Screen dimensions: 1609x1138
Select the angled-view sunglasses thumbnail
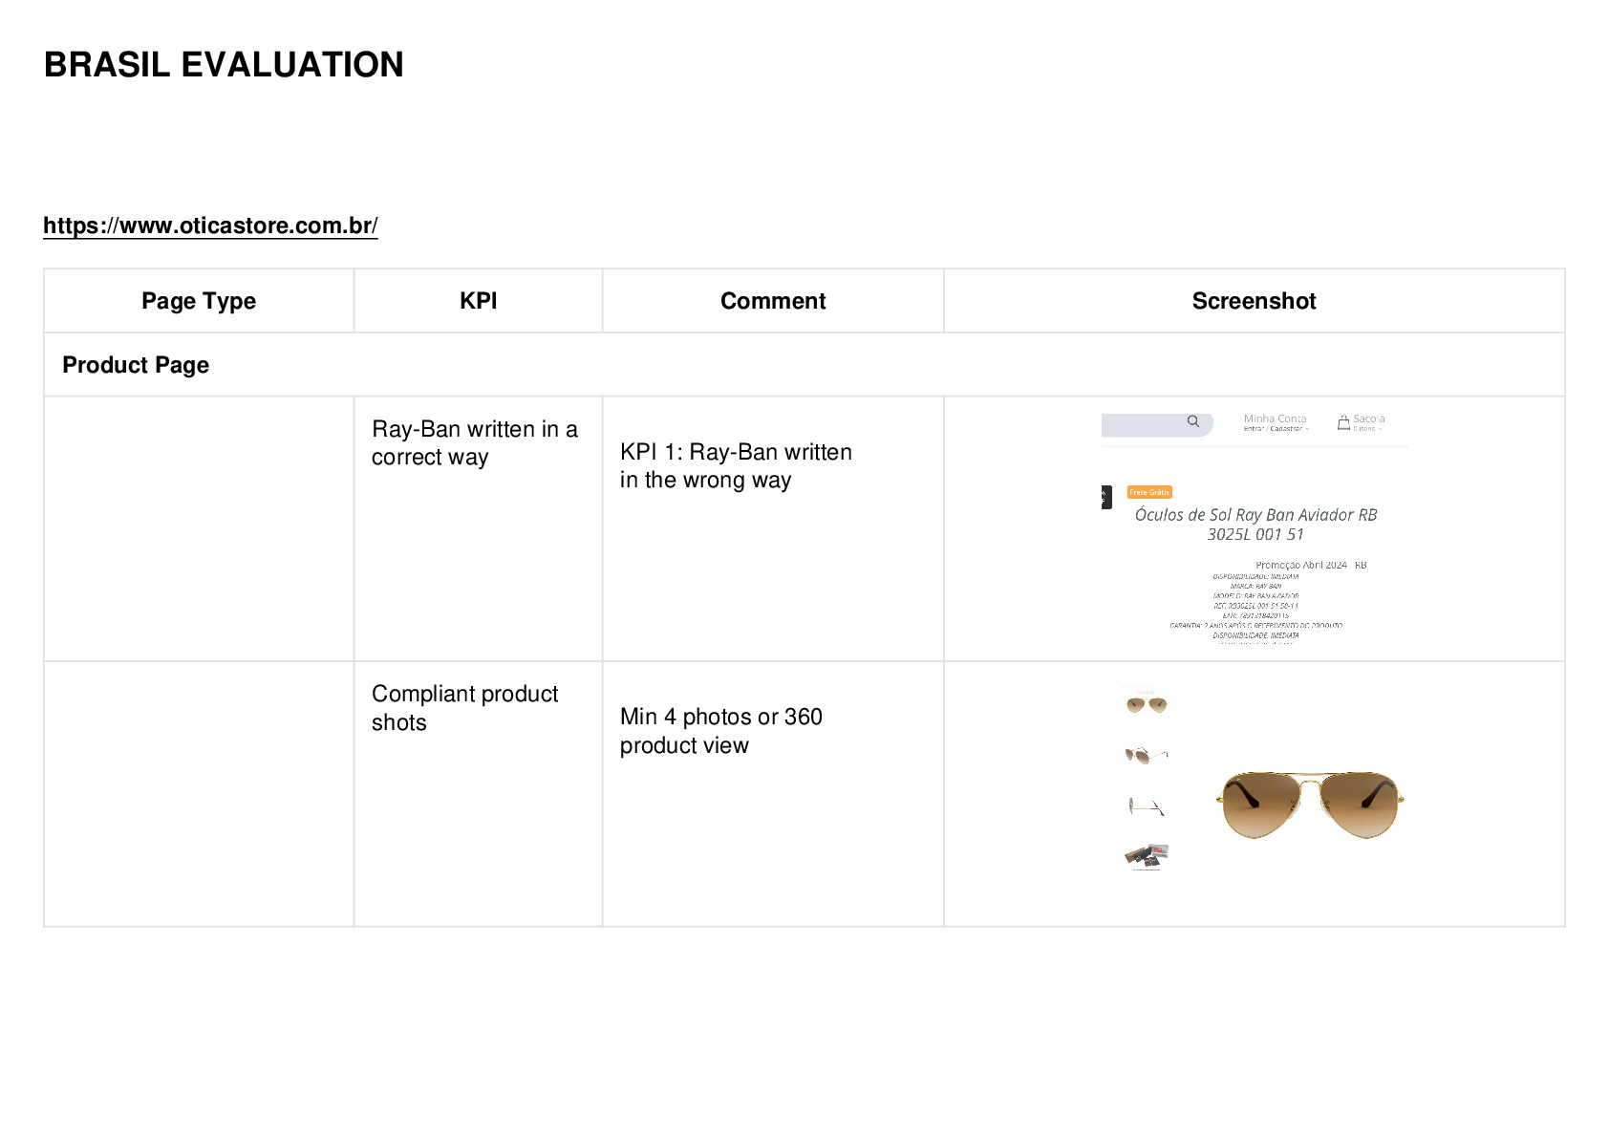(1147, 756)
